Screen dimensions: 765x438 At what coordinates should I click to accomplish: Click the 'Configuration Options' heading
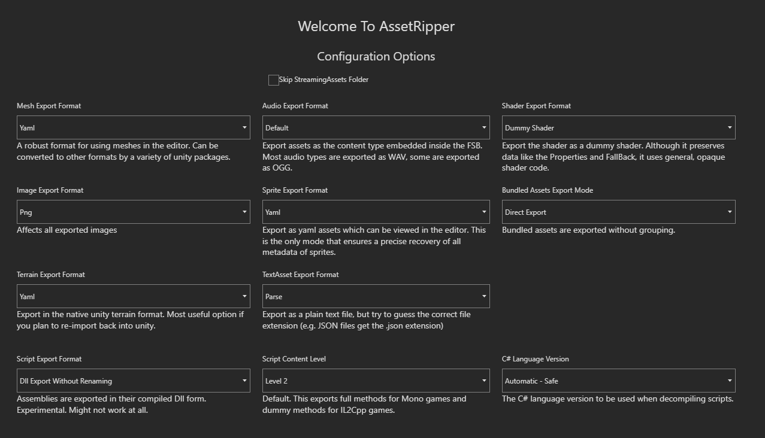[376, 56]
